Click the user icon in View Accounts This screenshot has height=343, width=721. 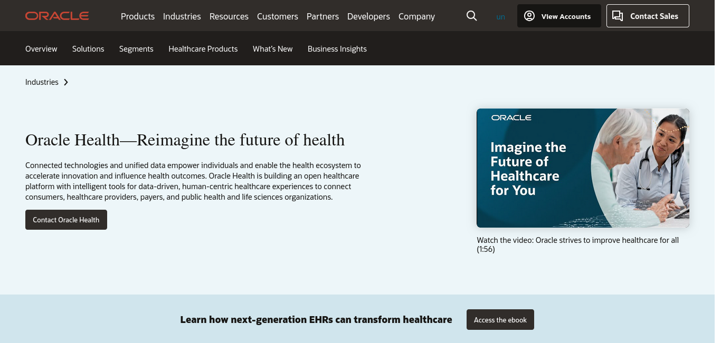[529, 16]
